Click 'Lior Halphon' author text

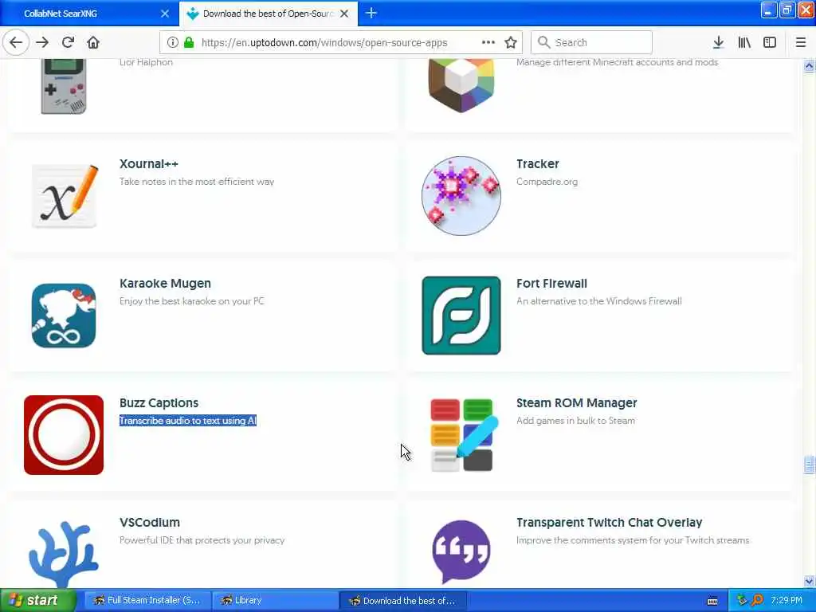146,62
